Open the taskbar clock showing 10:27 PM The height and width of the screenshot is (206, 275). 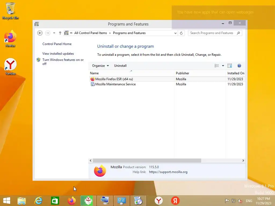(x=263, y=201)
